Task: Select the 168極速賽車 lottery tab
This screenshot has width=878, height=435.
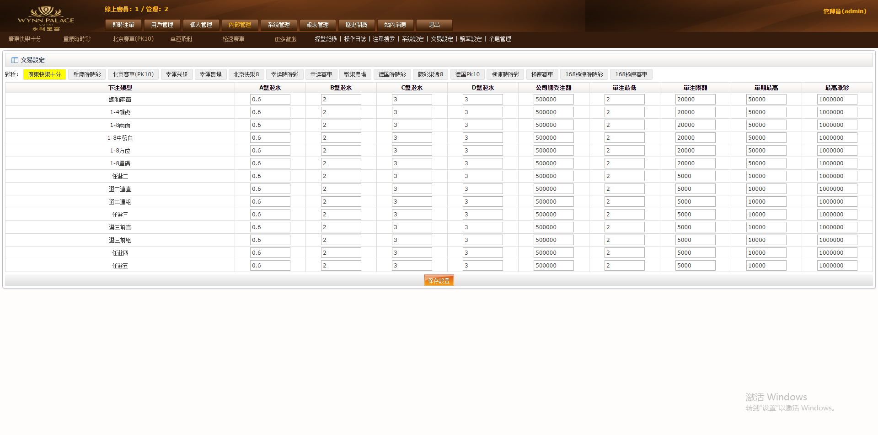Action: 631,74
